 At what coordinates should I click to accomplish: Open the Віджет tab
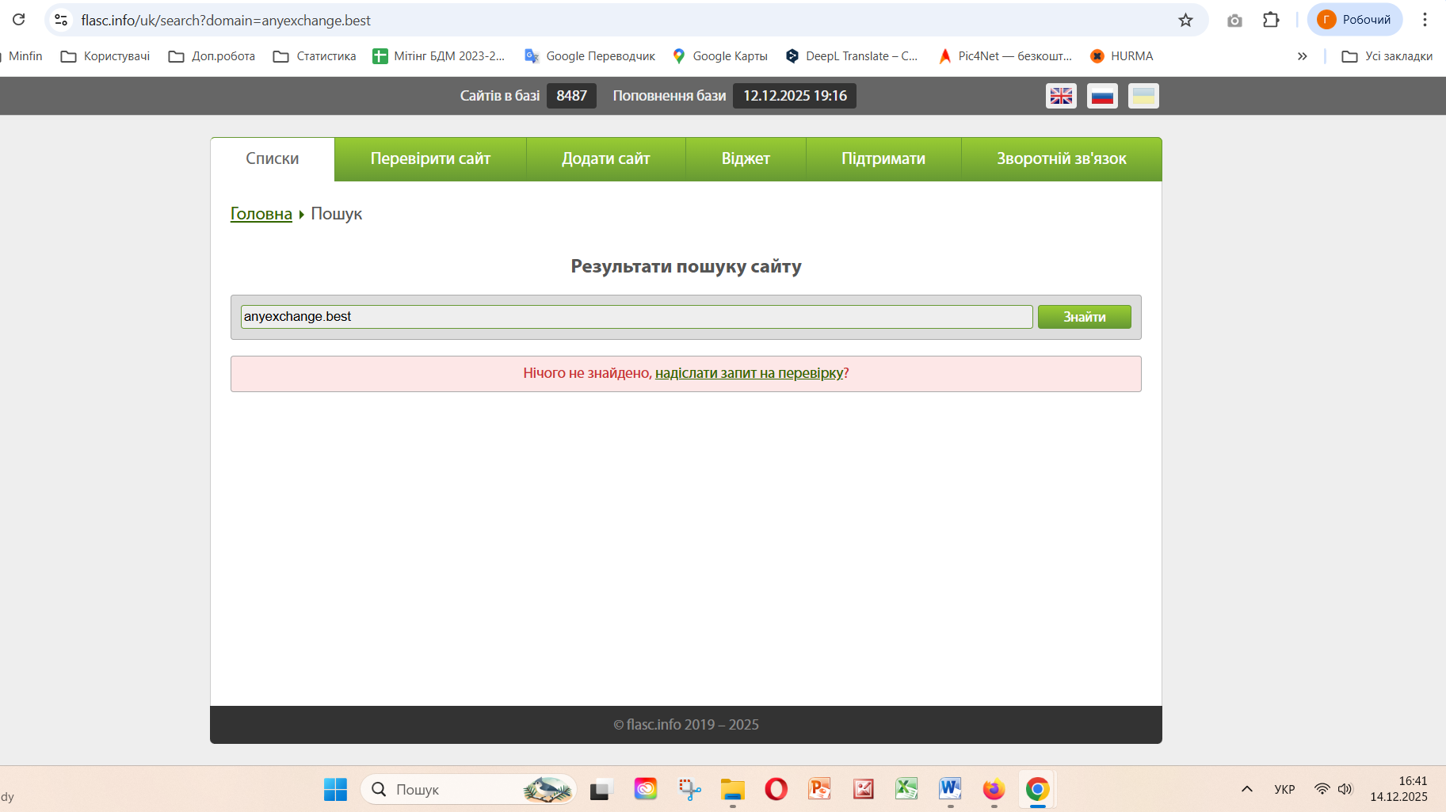[746, 159]
